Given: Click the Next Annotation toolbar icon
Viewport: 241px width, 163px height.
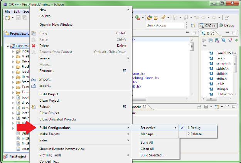Looking at the screenshot, I should coord(175,18).
